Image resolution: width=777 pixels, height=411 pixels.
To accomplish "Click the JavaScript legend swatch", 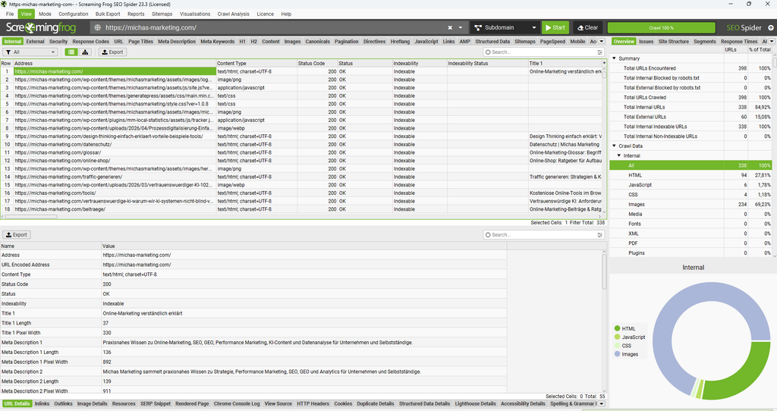I will [617, 337].
